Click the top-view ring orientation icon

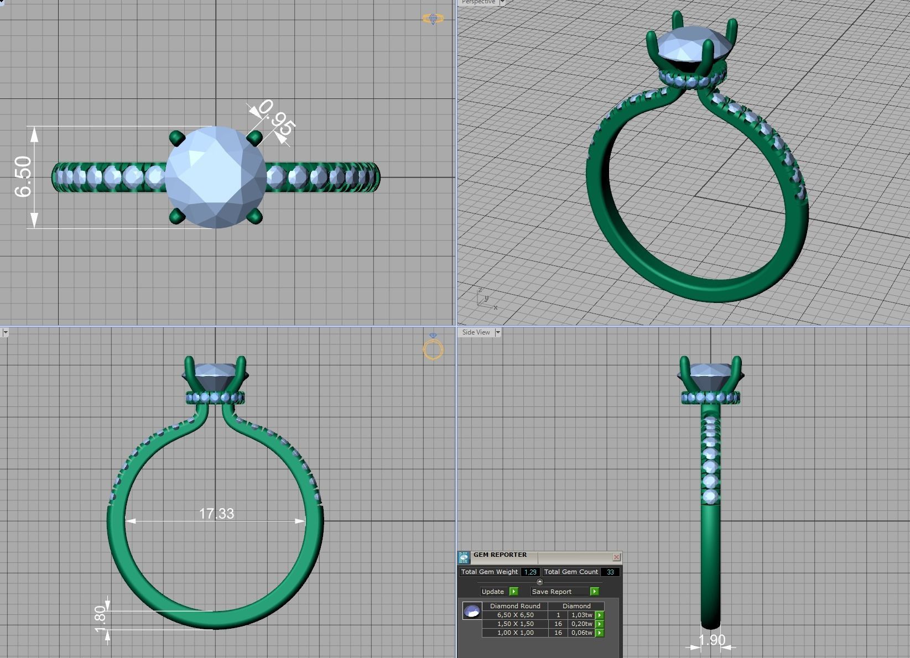click(x=433, y=19)
